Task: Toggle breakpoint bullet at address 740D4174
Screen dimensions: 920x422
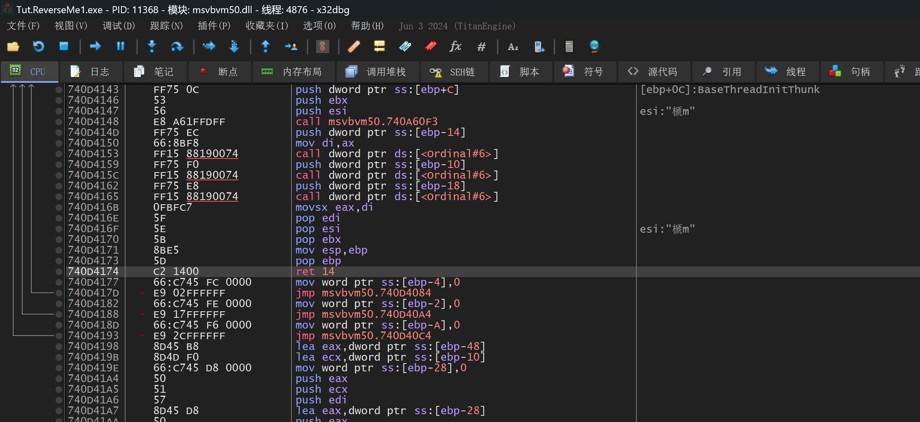Action: coord(59,272)
